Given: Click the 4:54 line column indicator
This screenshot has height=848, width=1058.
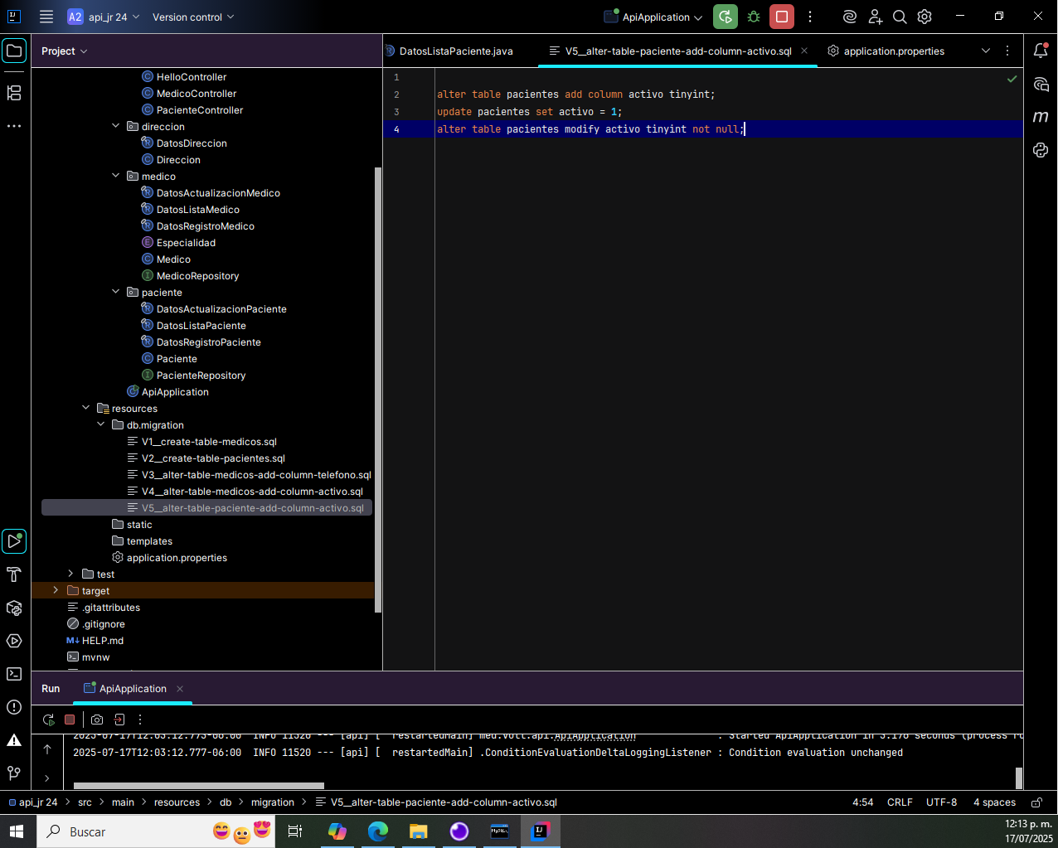Looking at the screenshot, I should coord(862,802).
